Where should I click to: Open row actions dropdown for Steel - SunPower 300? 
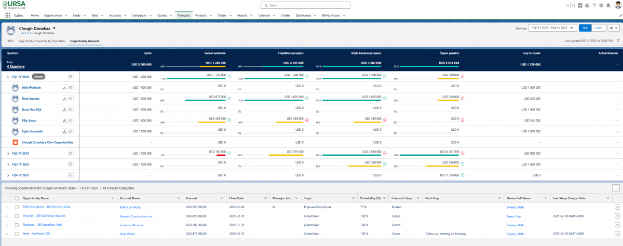(x=617, y=234)
